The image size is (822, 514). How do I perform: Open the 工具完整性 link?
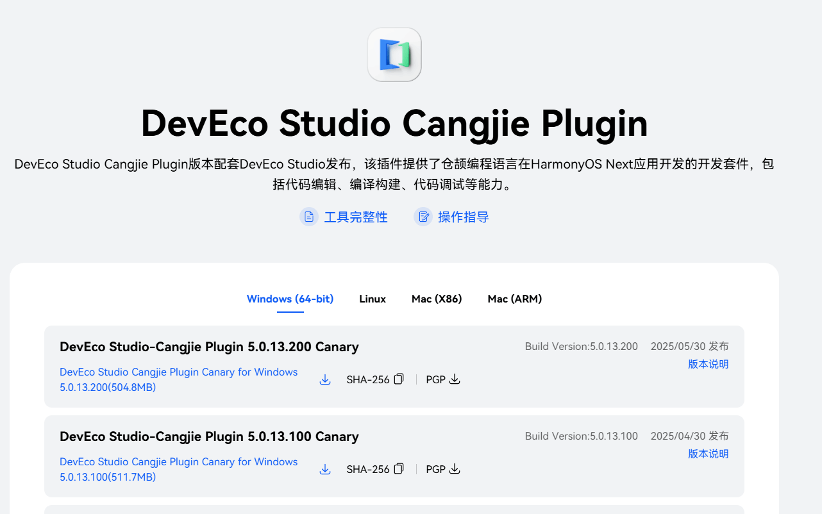click(356, 217)
